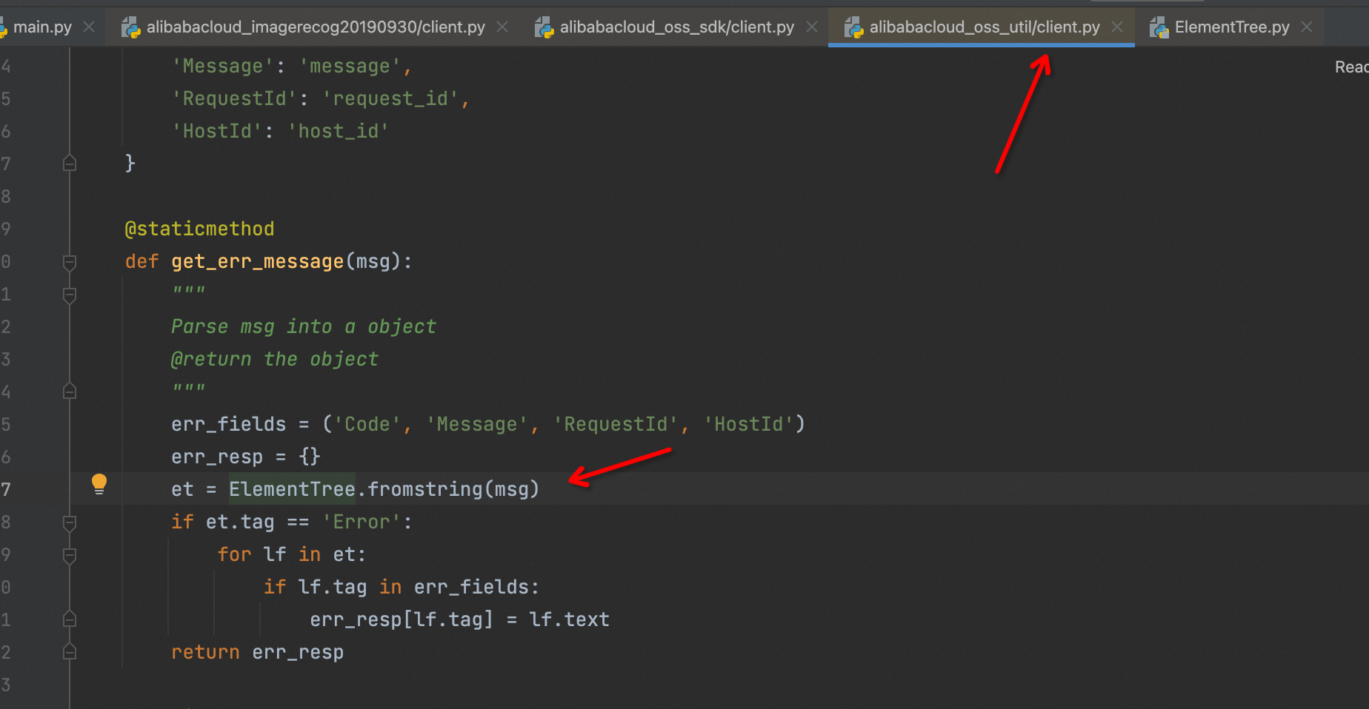1369x709 pixels.
Task: Click Python file icon on oss_util client.py tab
Action: [854, 28]
